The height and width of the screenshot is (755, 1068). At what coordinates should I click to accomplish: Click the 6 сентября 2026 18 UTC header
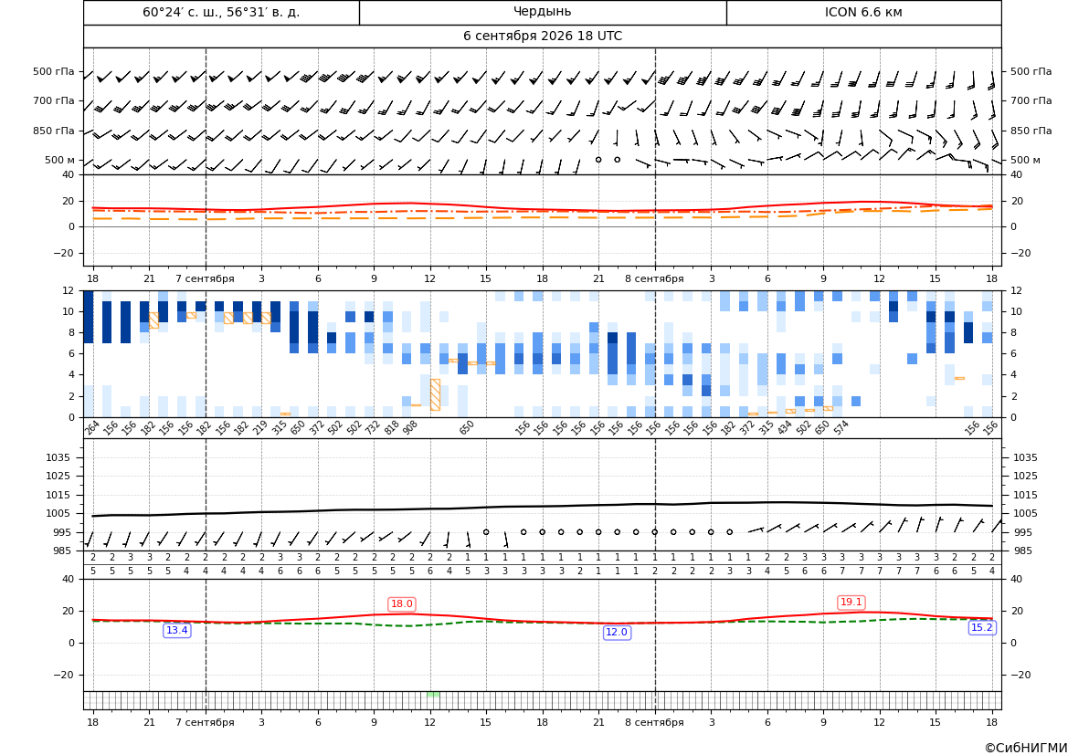[543, 37]
